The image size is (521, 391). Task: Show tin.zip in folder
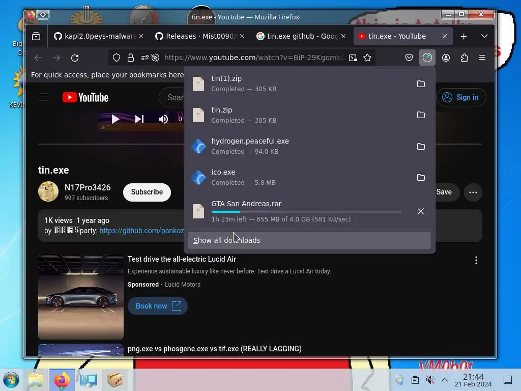(421, 115)
